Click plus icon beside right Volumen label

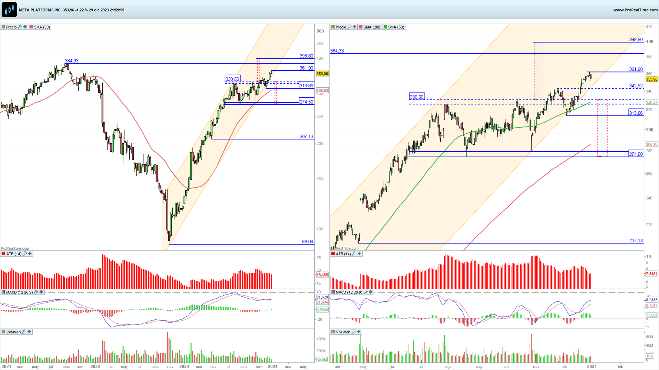359,332
